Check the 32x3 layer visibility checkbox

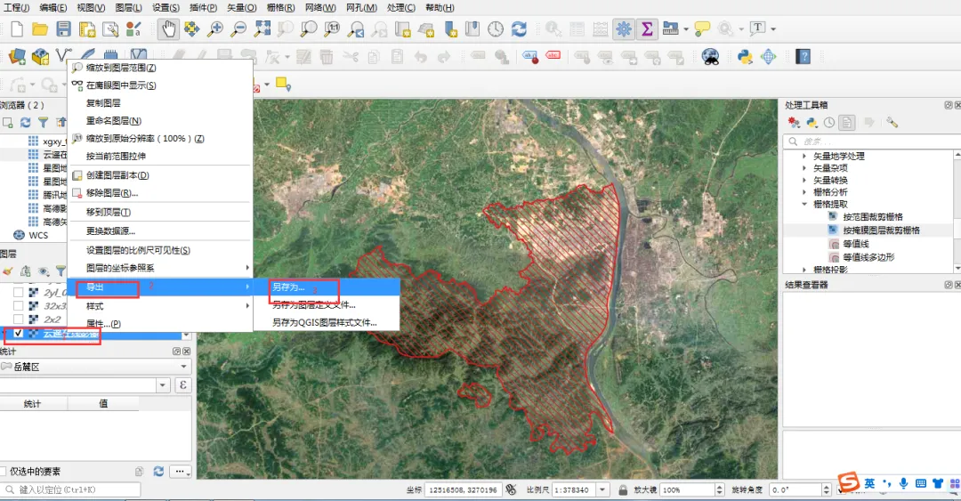pyautogui.click(x=19, y=305)
